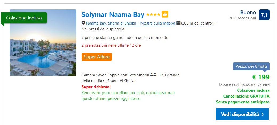The width and height of the screenshot is (277, 125).
Task: Click Camera Saver Doppia con Letti Singoli
Action: point(115,75)
